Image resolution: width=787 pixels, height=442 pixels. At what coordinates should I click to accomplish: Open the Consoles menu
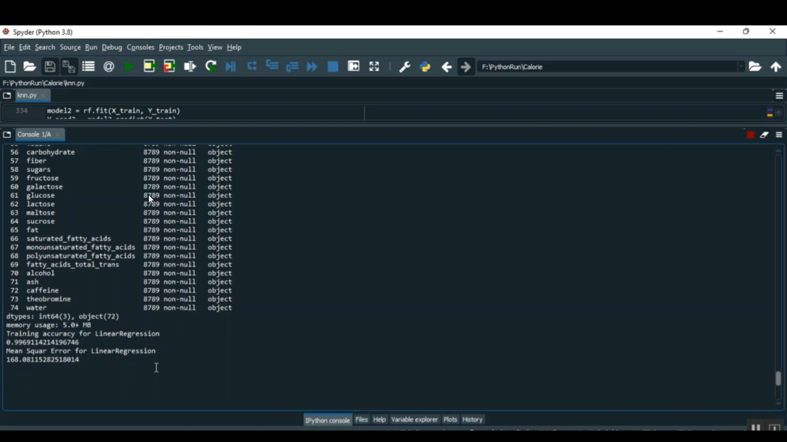click(140, 47)
